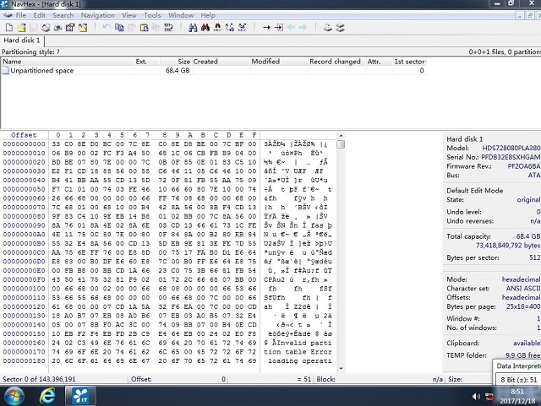Click the clone disk icon
This screenshot has width=541, height=406.
pos(340,28)
